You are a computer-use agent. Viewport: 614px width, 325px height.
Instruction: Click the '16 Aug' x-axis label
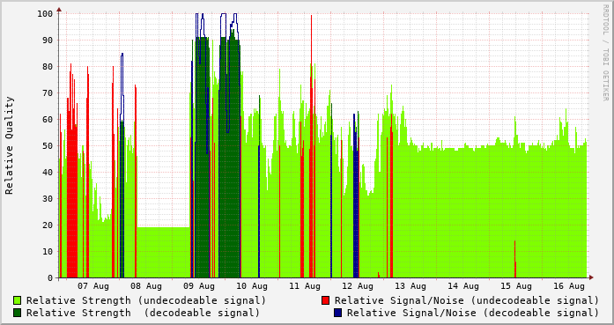coord(569,286)
